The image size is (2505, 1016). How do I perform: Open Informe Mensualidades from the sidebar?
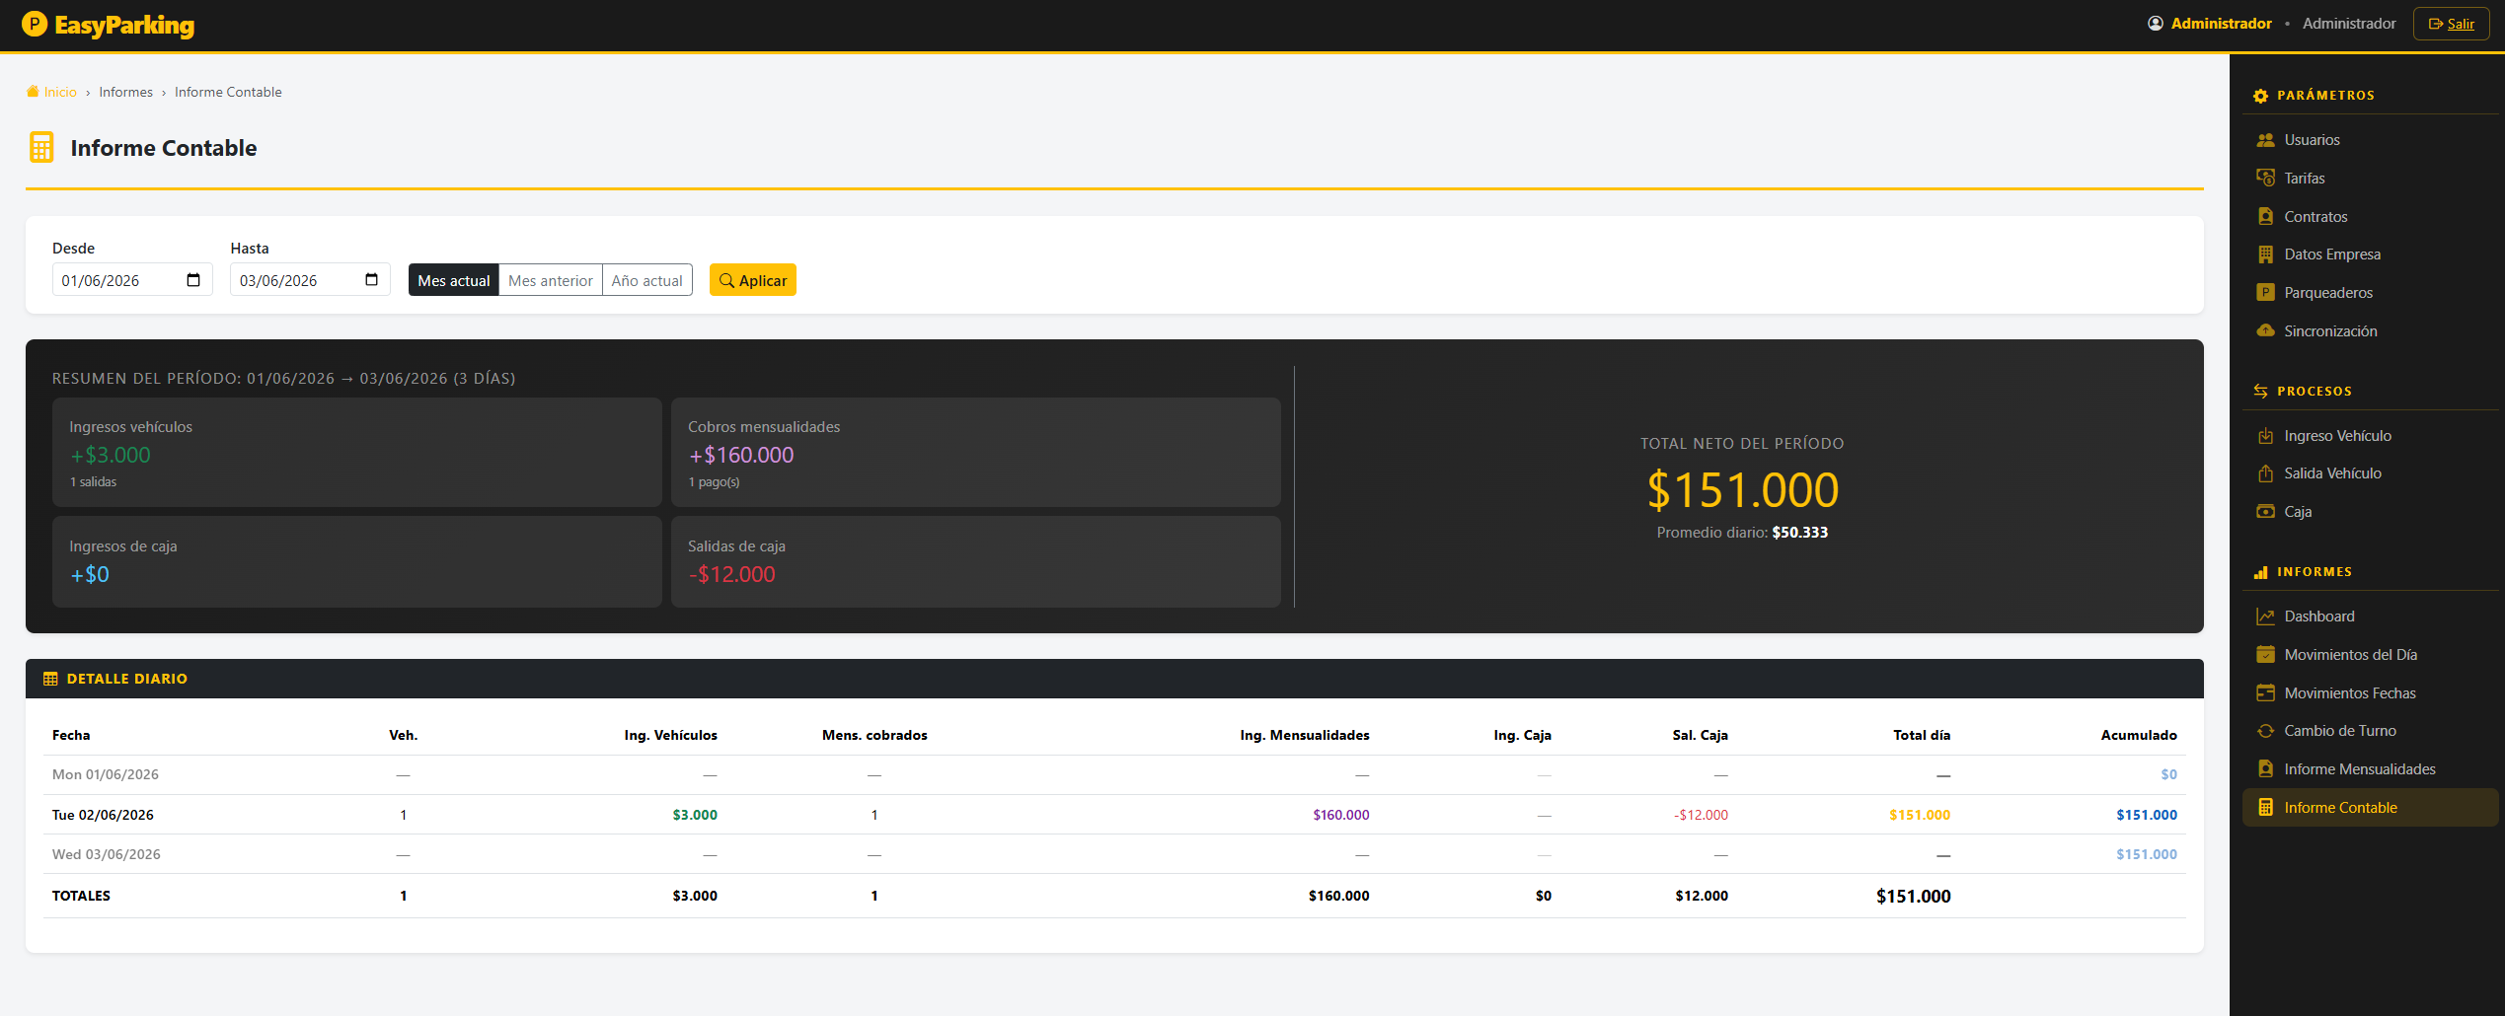point(2371,769)
